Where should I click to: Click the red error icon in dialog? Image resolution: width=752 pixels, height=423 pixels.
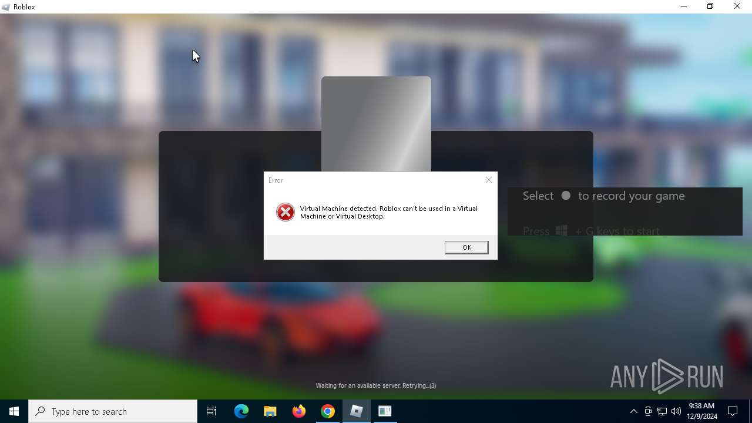tap(286, 212)
